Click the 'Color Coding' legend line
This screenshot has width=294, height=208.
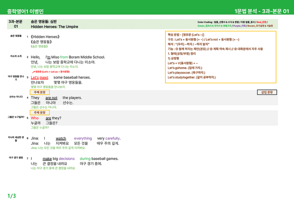coord(235,24)
